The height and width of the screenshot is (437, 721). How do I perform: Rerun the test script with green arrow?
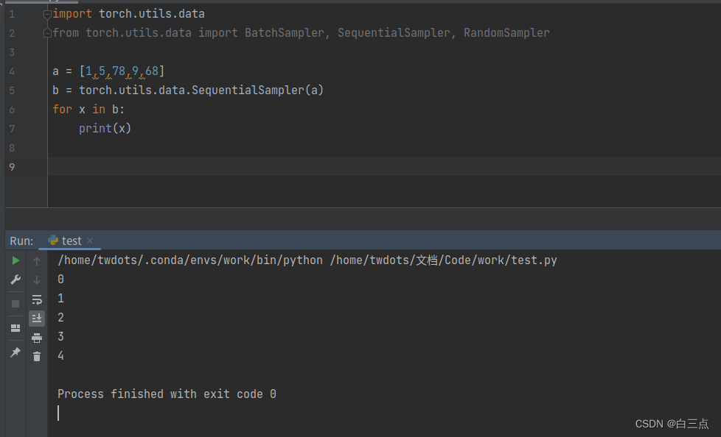pyautogui.click(x=15, y=260)
